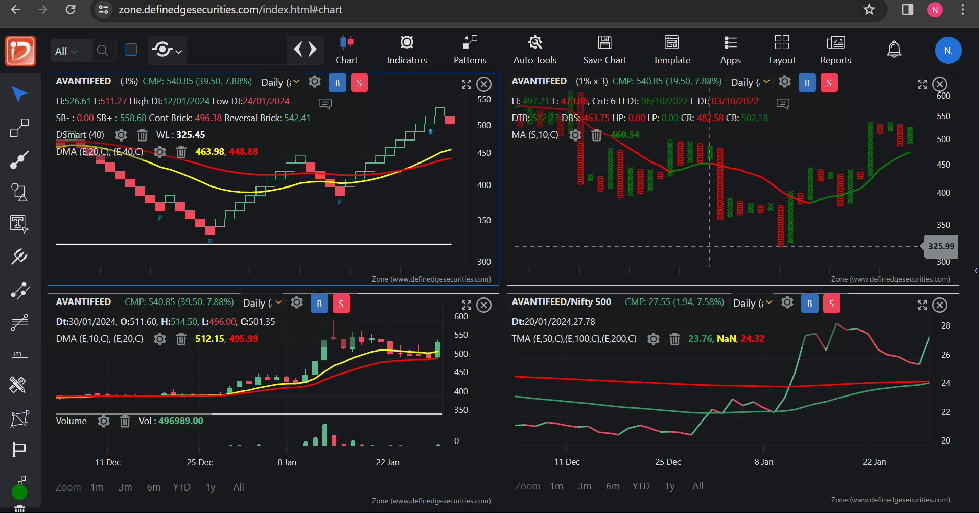Click the symbol search magnifier icon
The height and width of the screenshot is (513, 979).
tap(102, 51)
